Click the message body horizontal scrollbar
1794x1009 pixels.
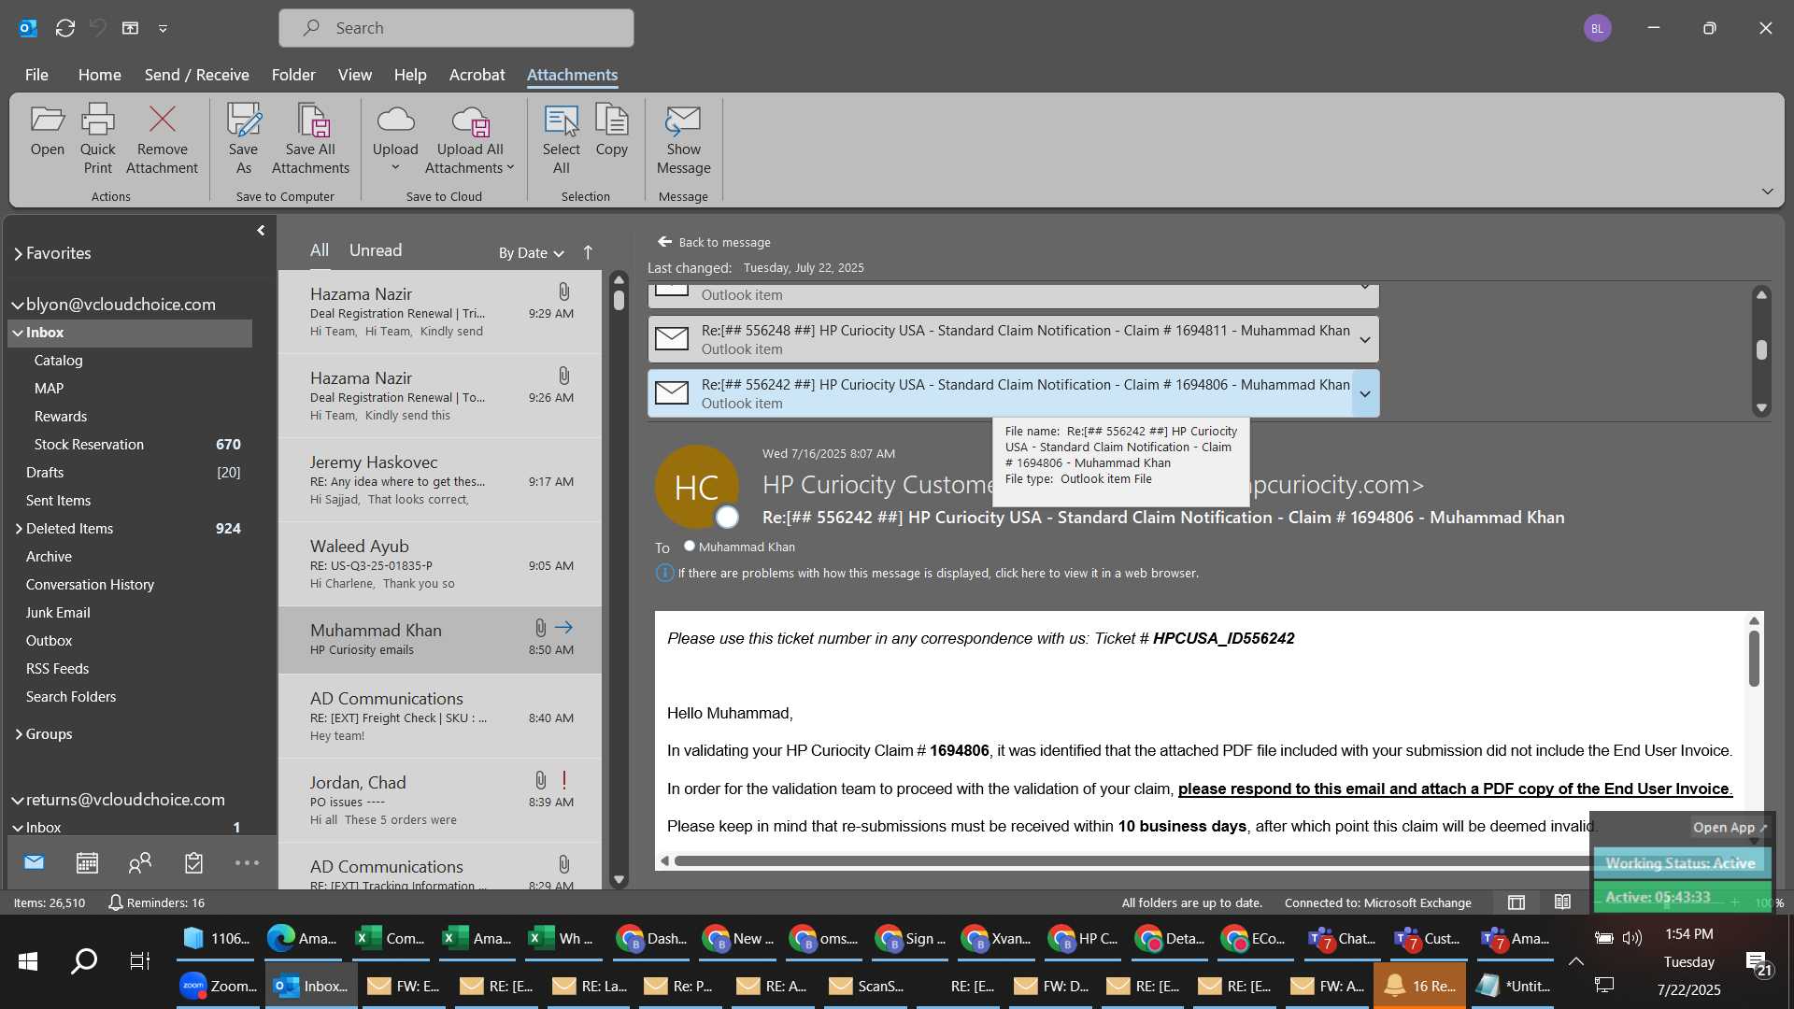tap(1131, 860)
